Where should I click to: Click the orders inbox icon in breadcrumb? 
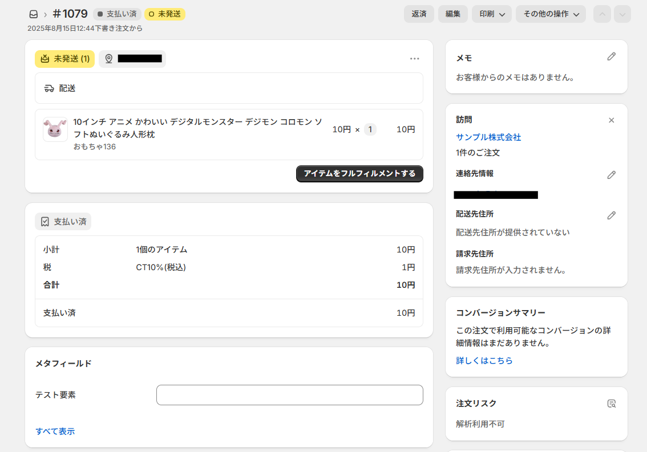click(x=34, y=14)
